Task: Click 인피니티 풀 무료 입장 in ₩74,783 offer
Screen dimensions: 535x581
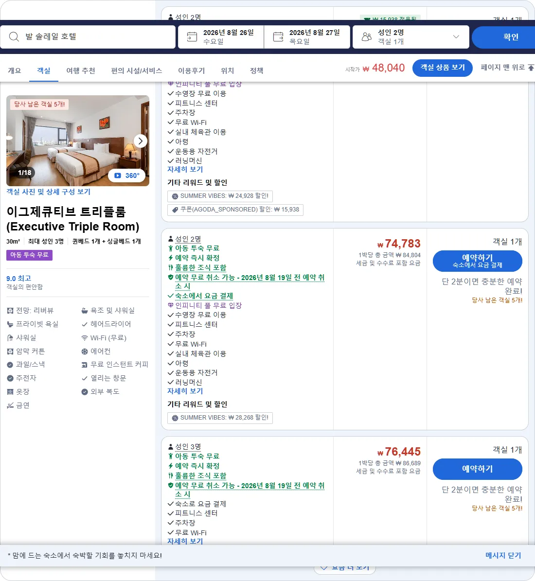Action: (208, 305)
